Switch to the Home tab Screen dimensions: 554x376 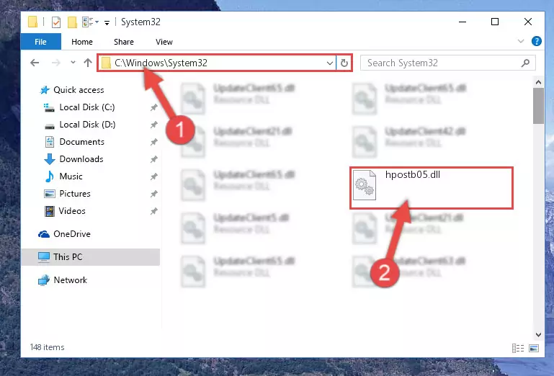coord(82,42)
